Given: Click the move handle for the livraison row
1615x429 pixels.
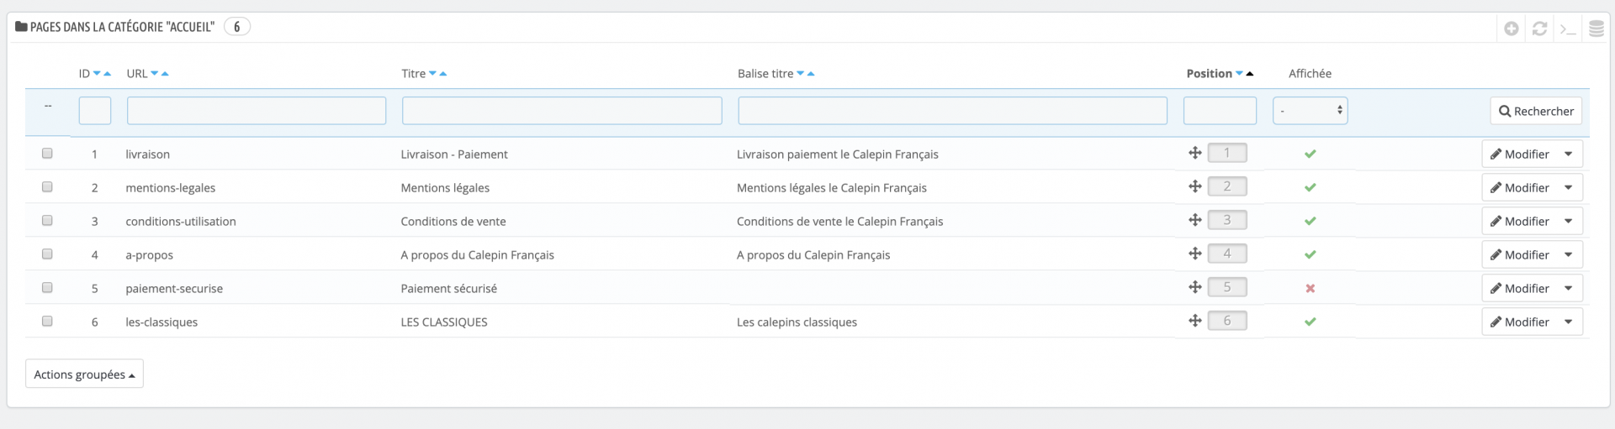Looking at the screenshot, I should [1194, 153].
